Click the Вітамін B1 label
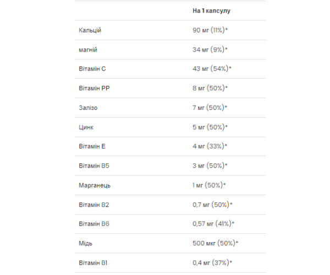330x275 pixels. (92, 262)
